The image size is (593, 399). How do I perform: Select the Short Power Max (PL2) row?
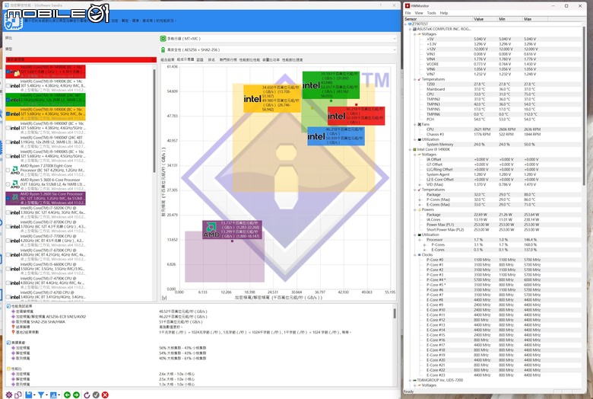(x=493, y=230)
